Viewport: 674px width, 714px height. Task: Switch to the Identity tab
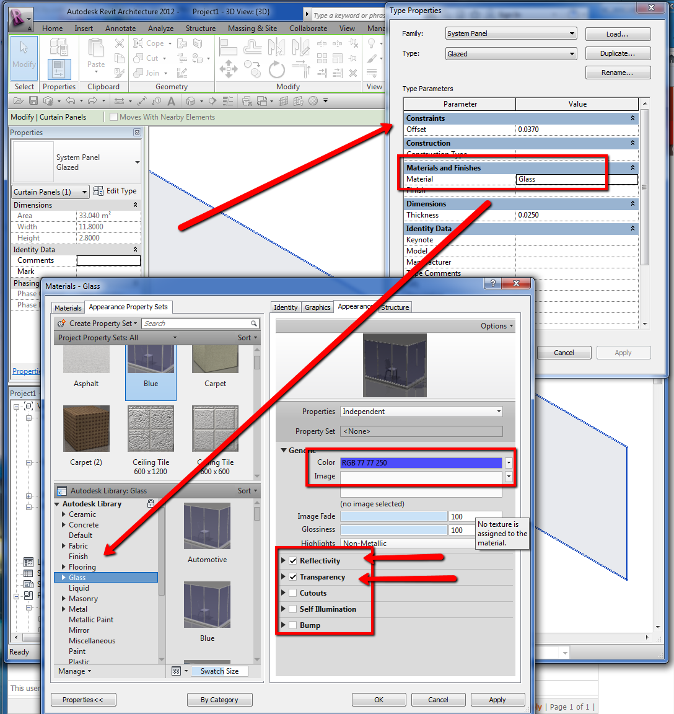286,307
